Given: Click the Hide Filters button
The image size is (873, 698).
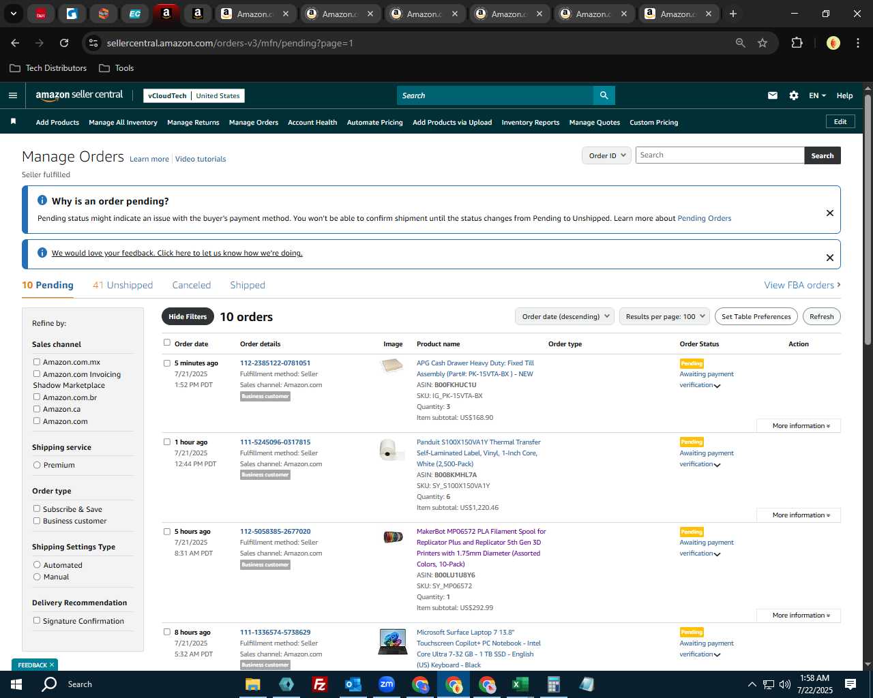Looking at the screenshot, I should [x=188, y=316].
